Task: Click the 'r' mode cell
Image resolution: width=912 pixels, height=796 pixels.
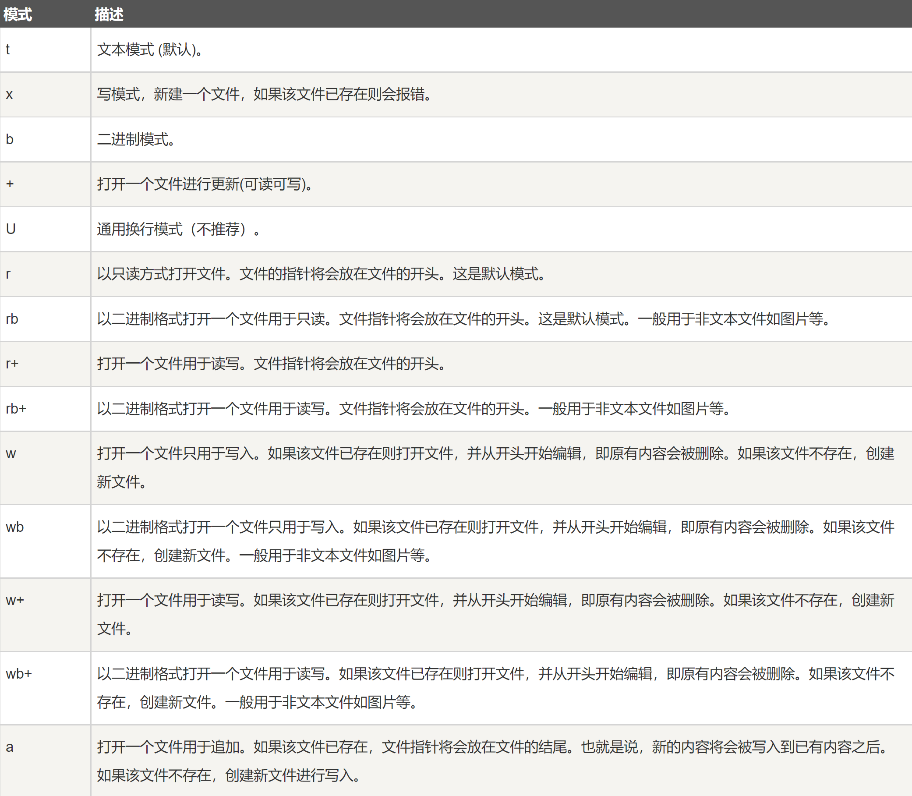Action: 8,274
